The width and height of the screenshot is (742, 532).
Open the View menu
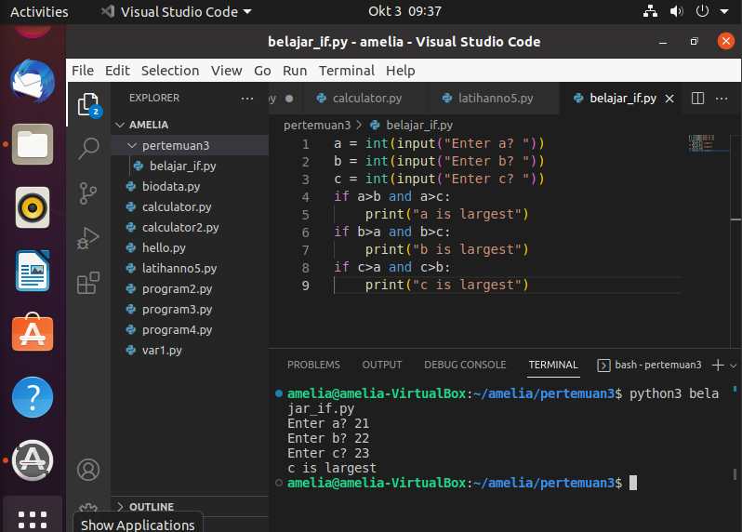click(226, 71)
